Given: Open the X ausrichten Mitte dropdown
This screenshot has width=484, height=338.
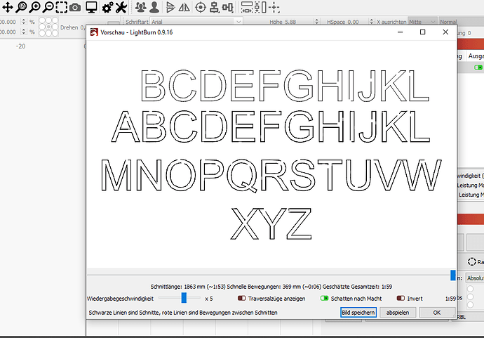Looking at the screenshot, I should (422, 22).
